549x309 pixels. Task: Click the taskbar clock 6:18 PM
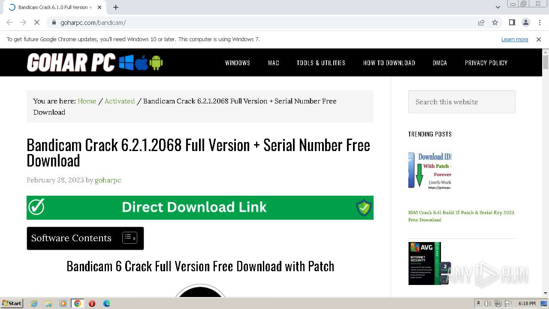point(527,303)
